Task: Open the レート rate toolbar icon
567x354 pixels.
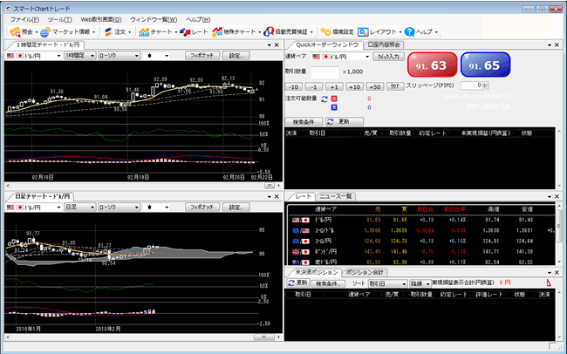Action: pos(185,32)
